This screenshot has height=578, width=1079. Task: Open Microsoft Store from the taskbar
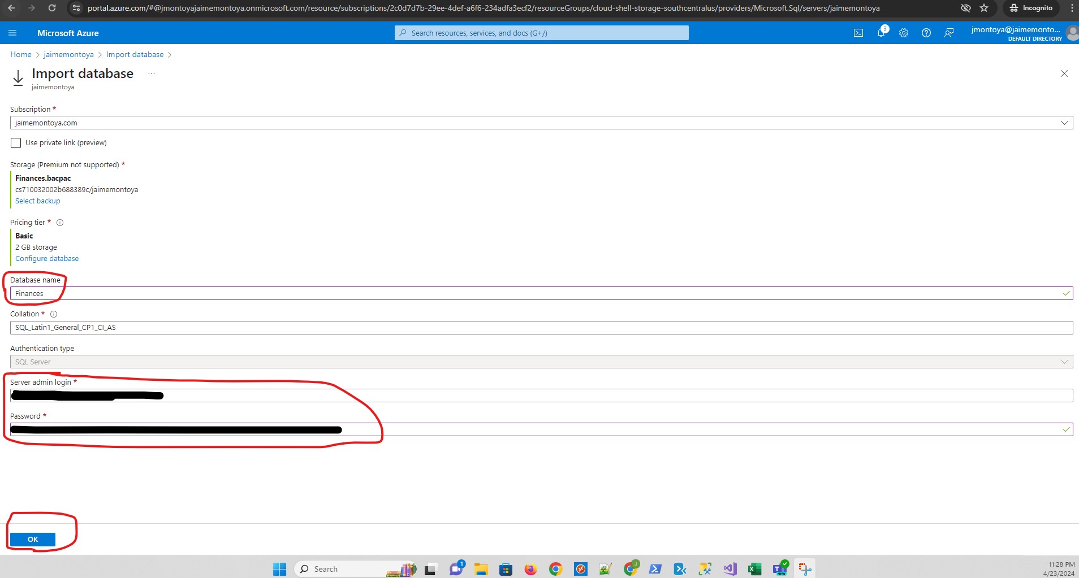click(506, 569)
